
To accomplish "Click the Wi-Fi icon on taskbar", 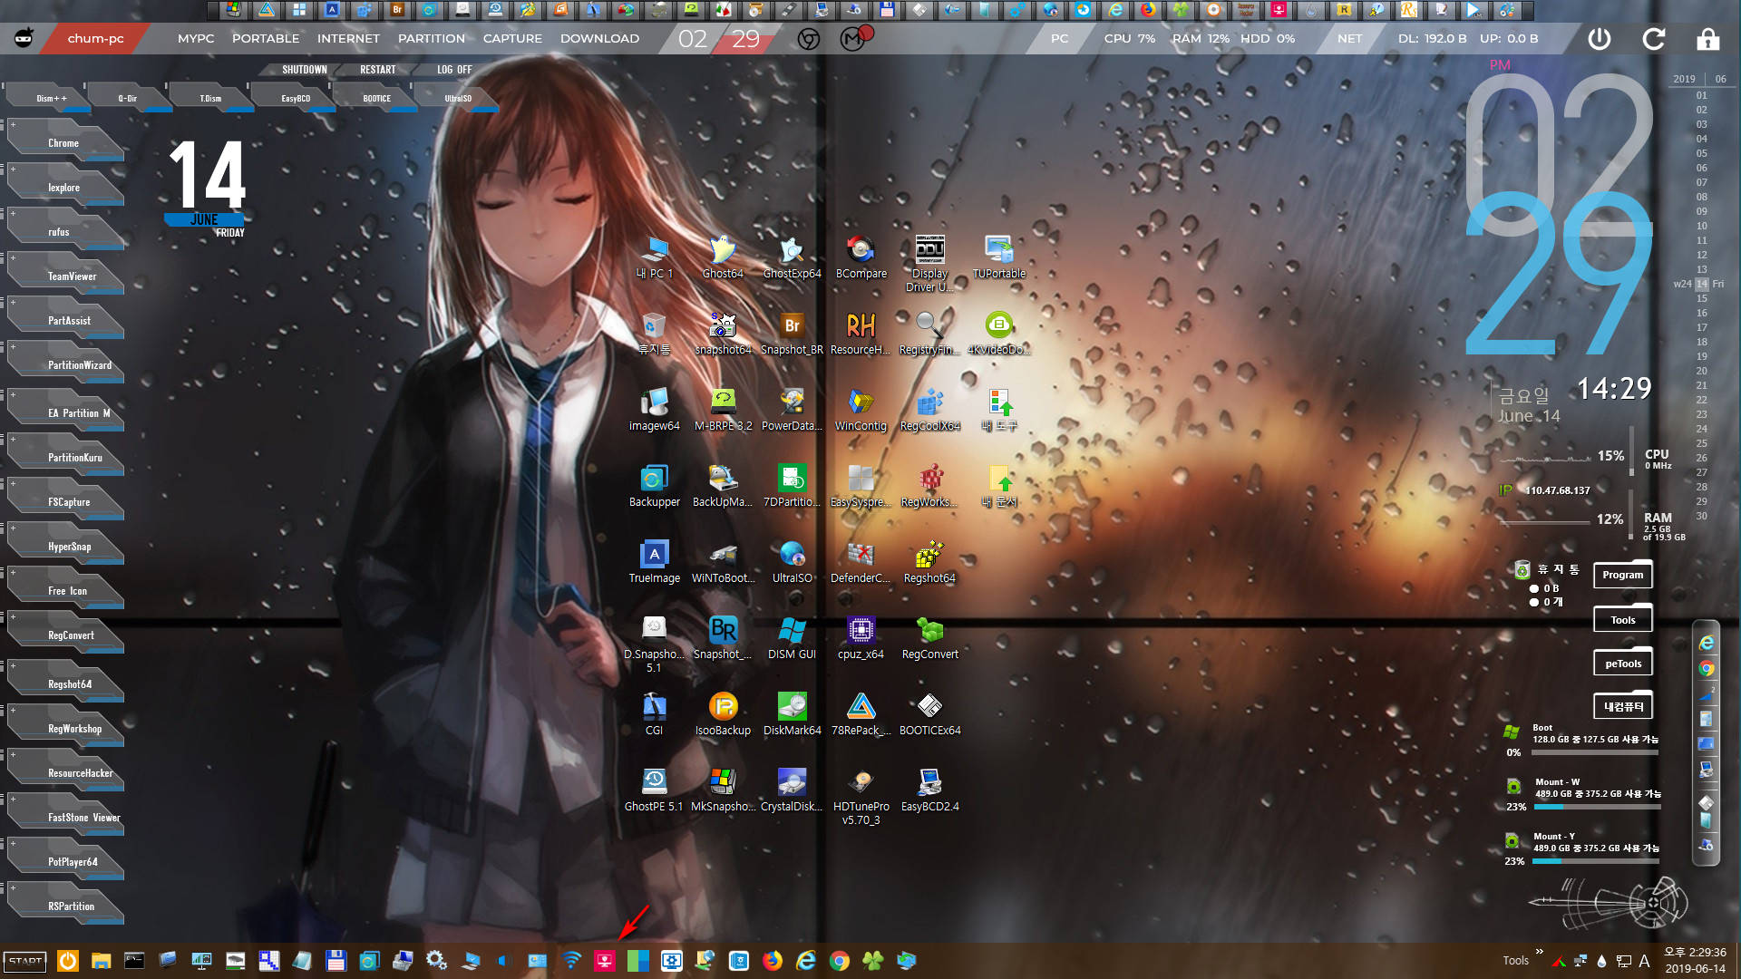I will 571,961.
